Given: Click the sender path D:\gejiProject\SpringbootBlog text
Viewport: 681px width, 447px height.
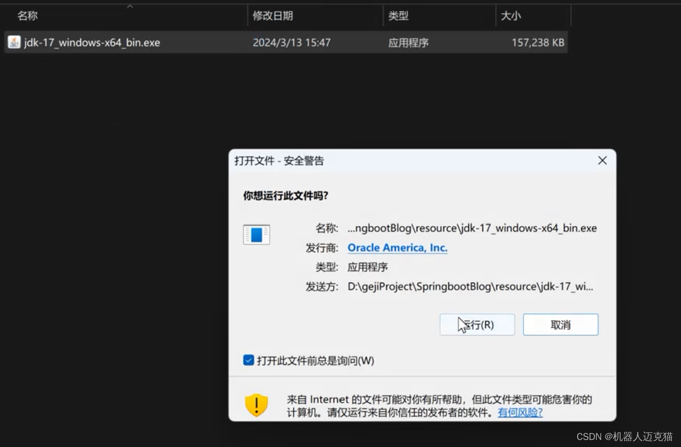Looking at the screenshot, I should pos(470,287).
